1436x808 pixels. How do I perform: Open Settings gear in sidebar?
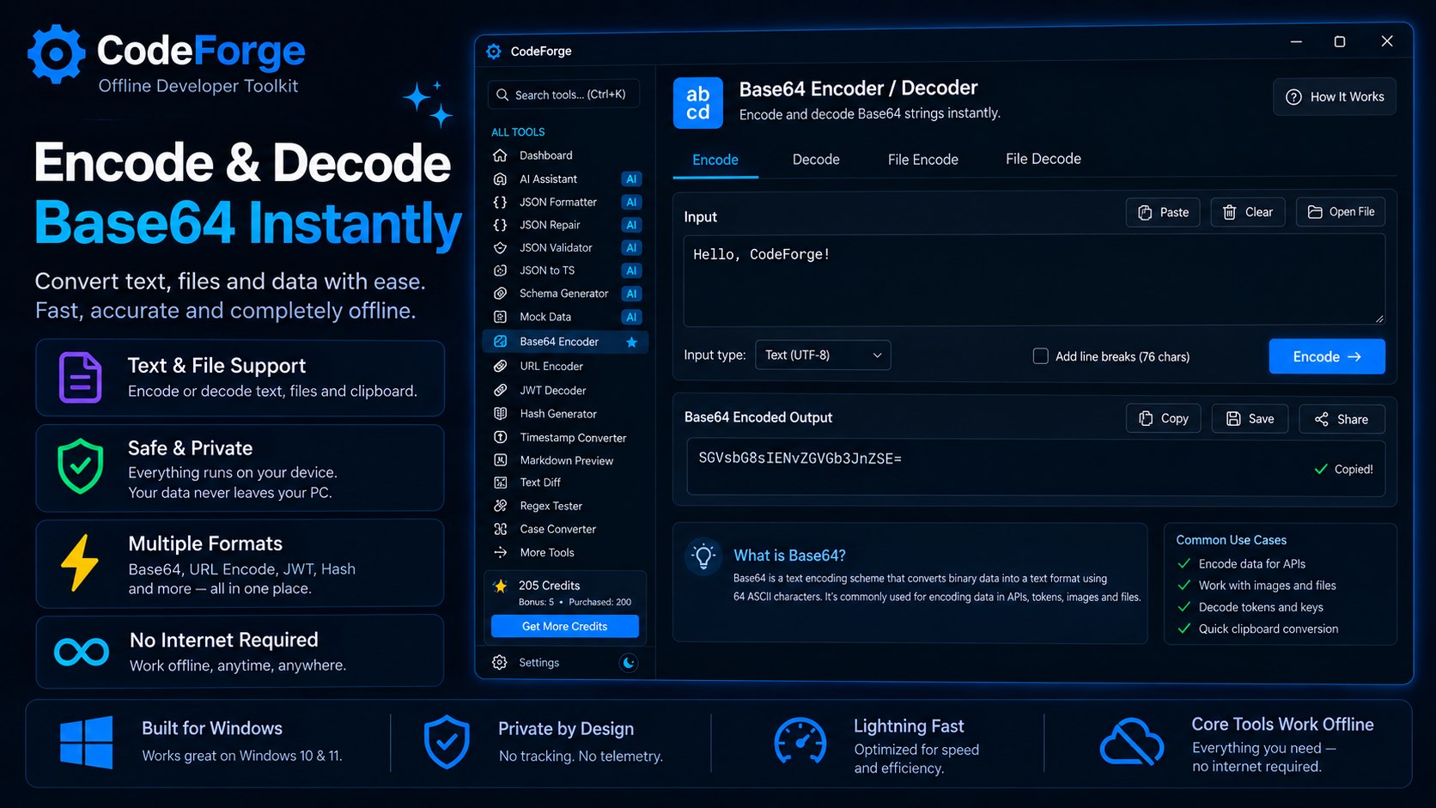tap(500, 663)
